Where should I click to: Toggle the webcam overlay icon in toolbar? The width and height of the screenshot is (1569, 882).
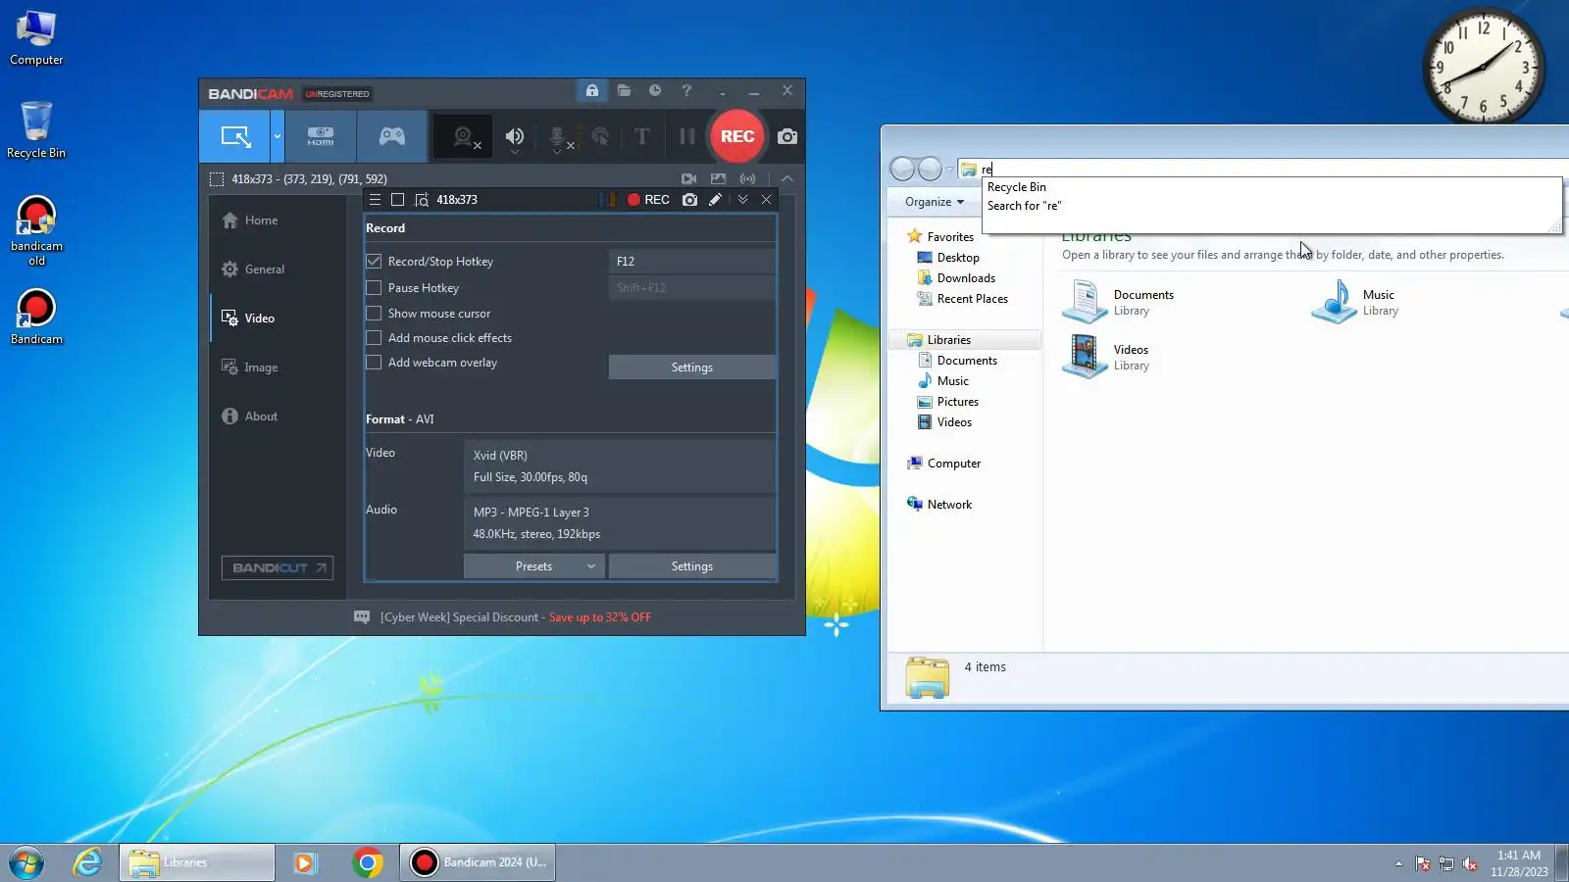tap(465, 137)
